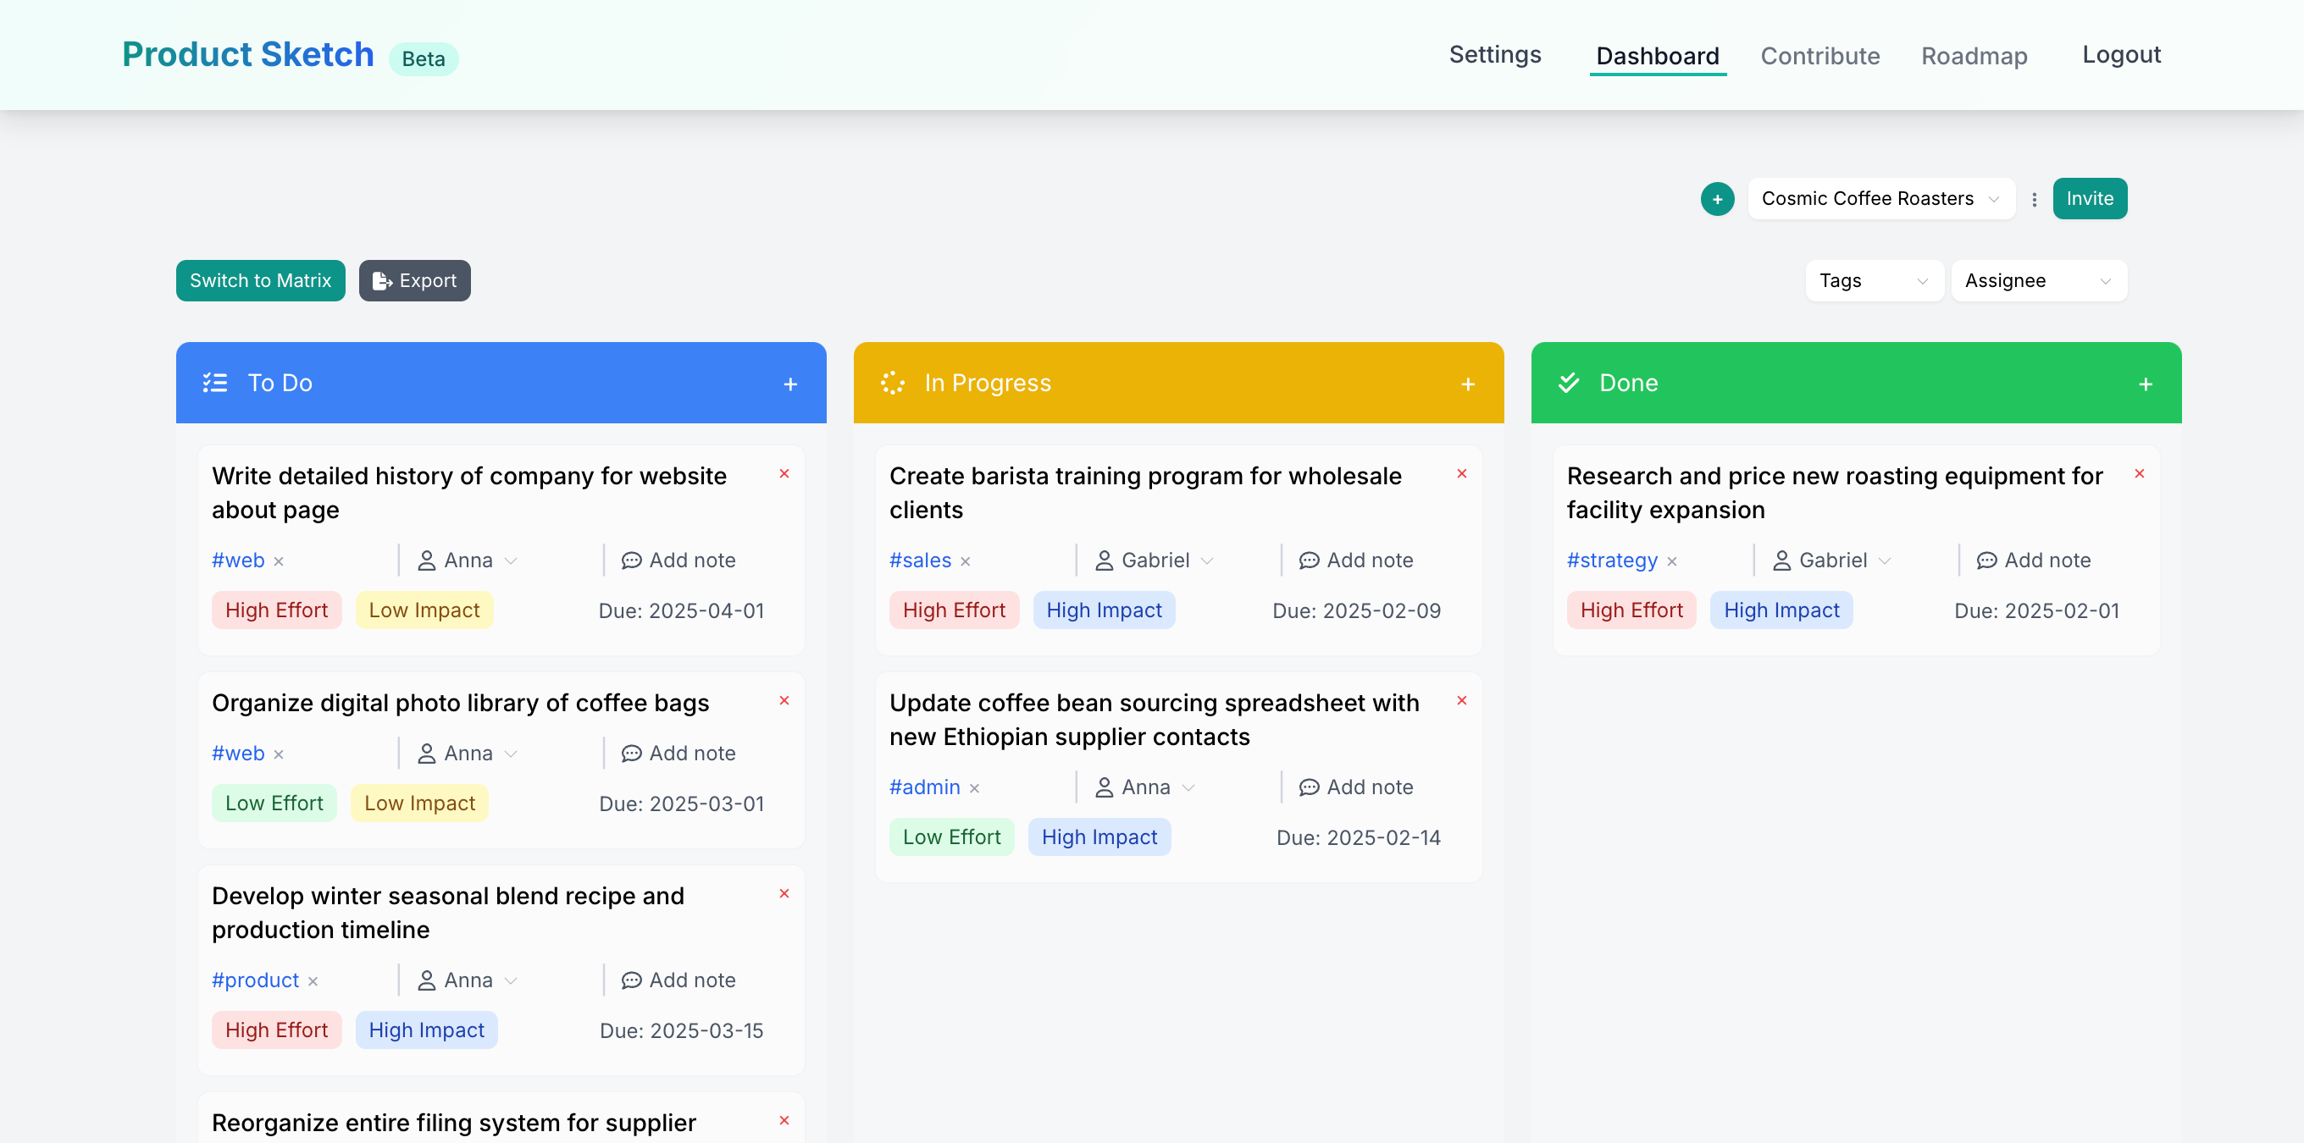Click due date 2025-04-01

click(x=682, y=611)
